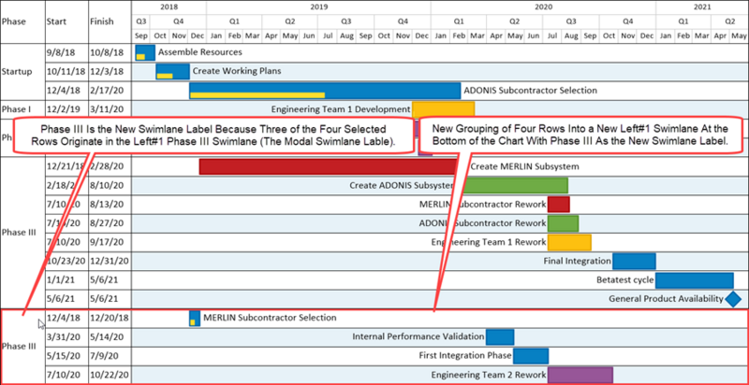Click the orange Engineering Team 1 Rework bar
Screen dimensions: 749x385
click(569, 242)
